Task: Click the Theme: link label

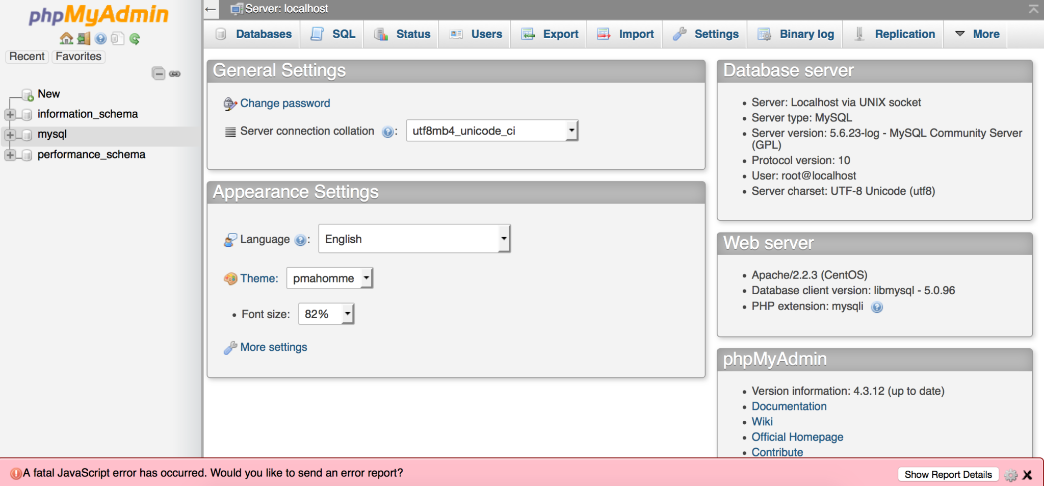Action: 259,278
